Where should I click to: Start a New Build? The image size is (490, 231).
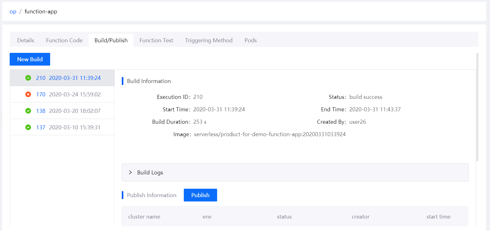click(x=30, y=59)
